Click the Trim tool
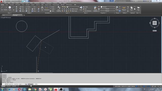Viewport: 162px width, 91px height. 34,7
